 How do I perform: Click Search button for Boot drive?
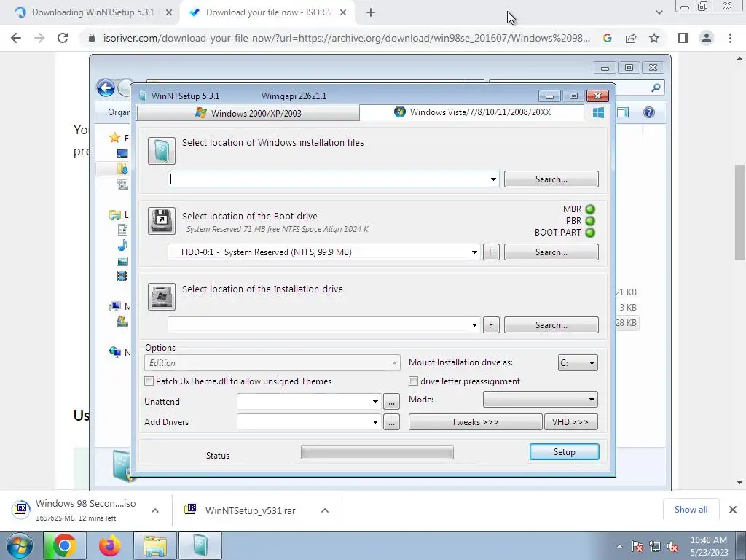tap(551, 252)
